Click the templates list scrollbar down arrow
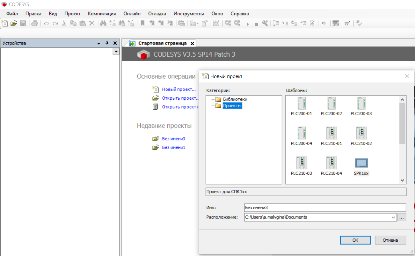 tap(402, 180)
